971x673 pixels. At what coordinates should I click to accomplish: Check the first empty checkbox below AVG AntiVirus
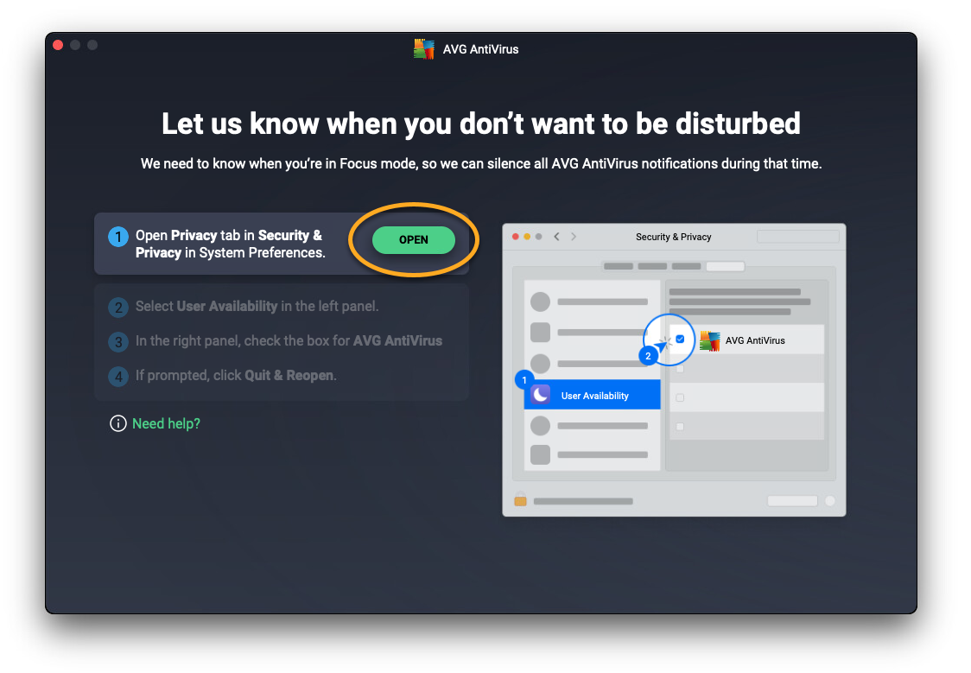pos(680,369)
